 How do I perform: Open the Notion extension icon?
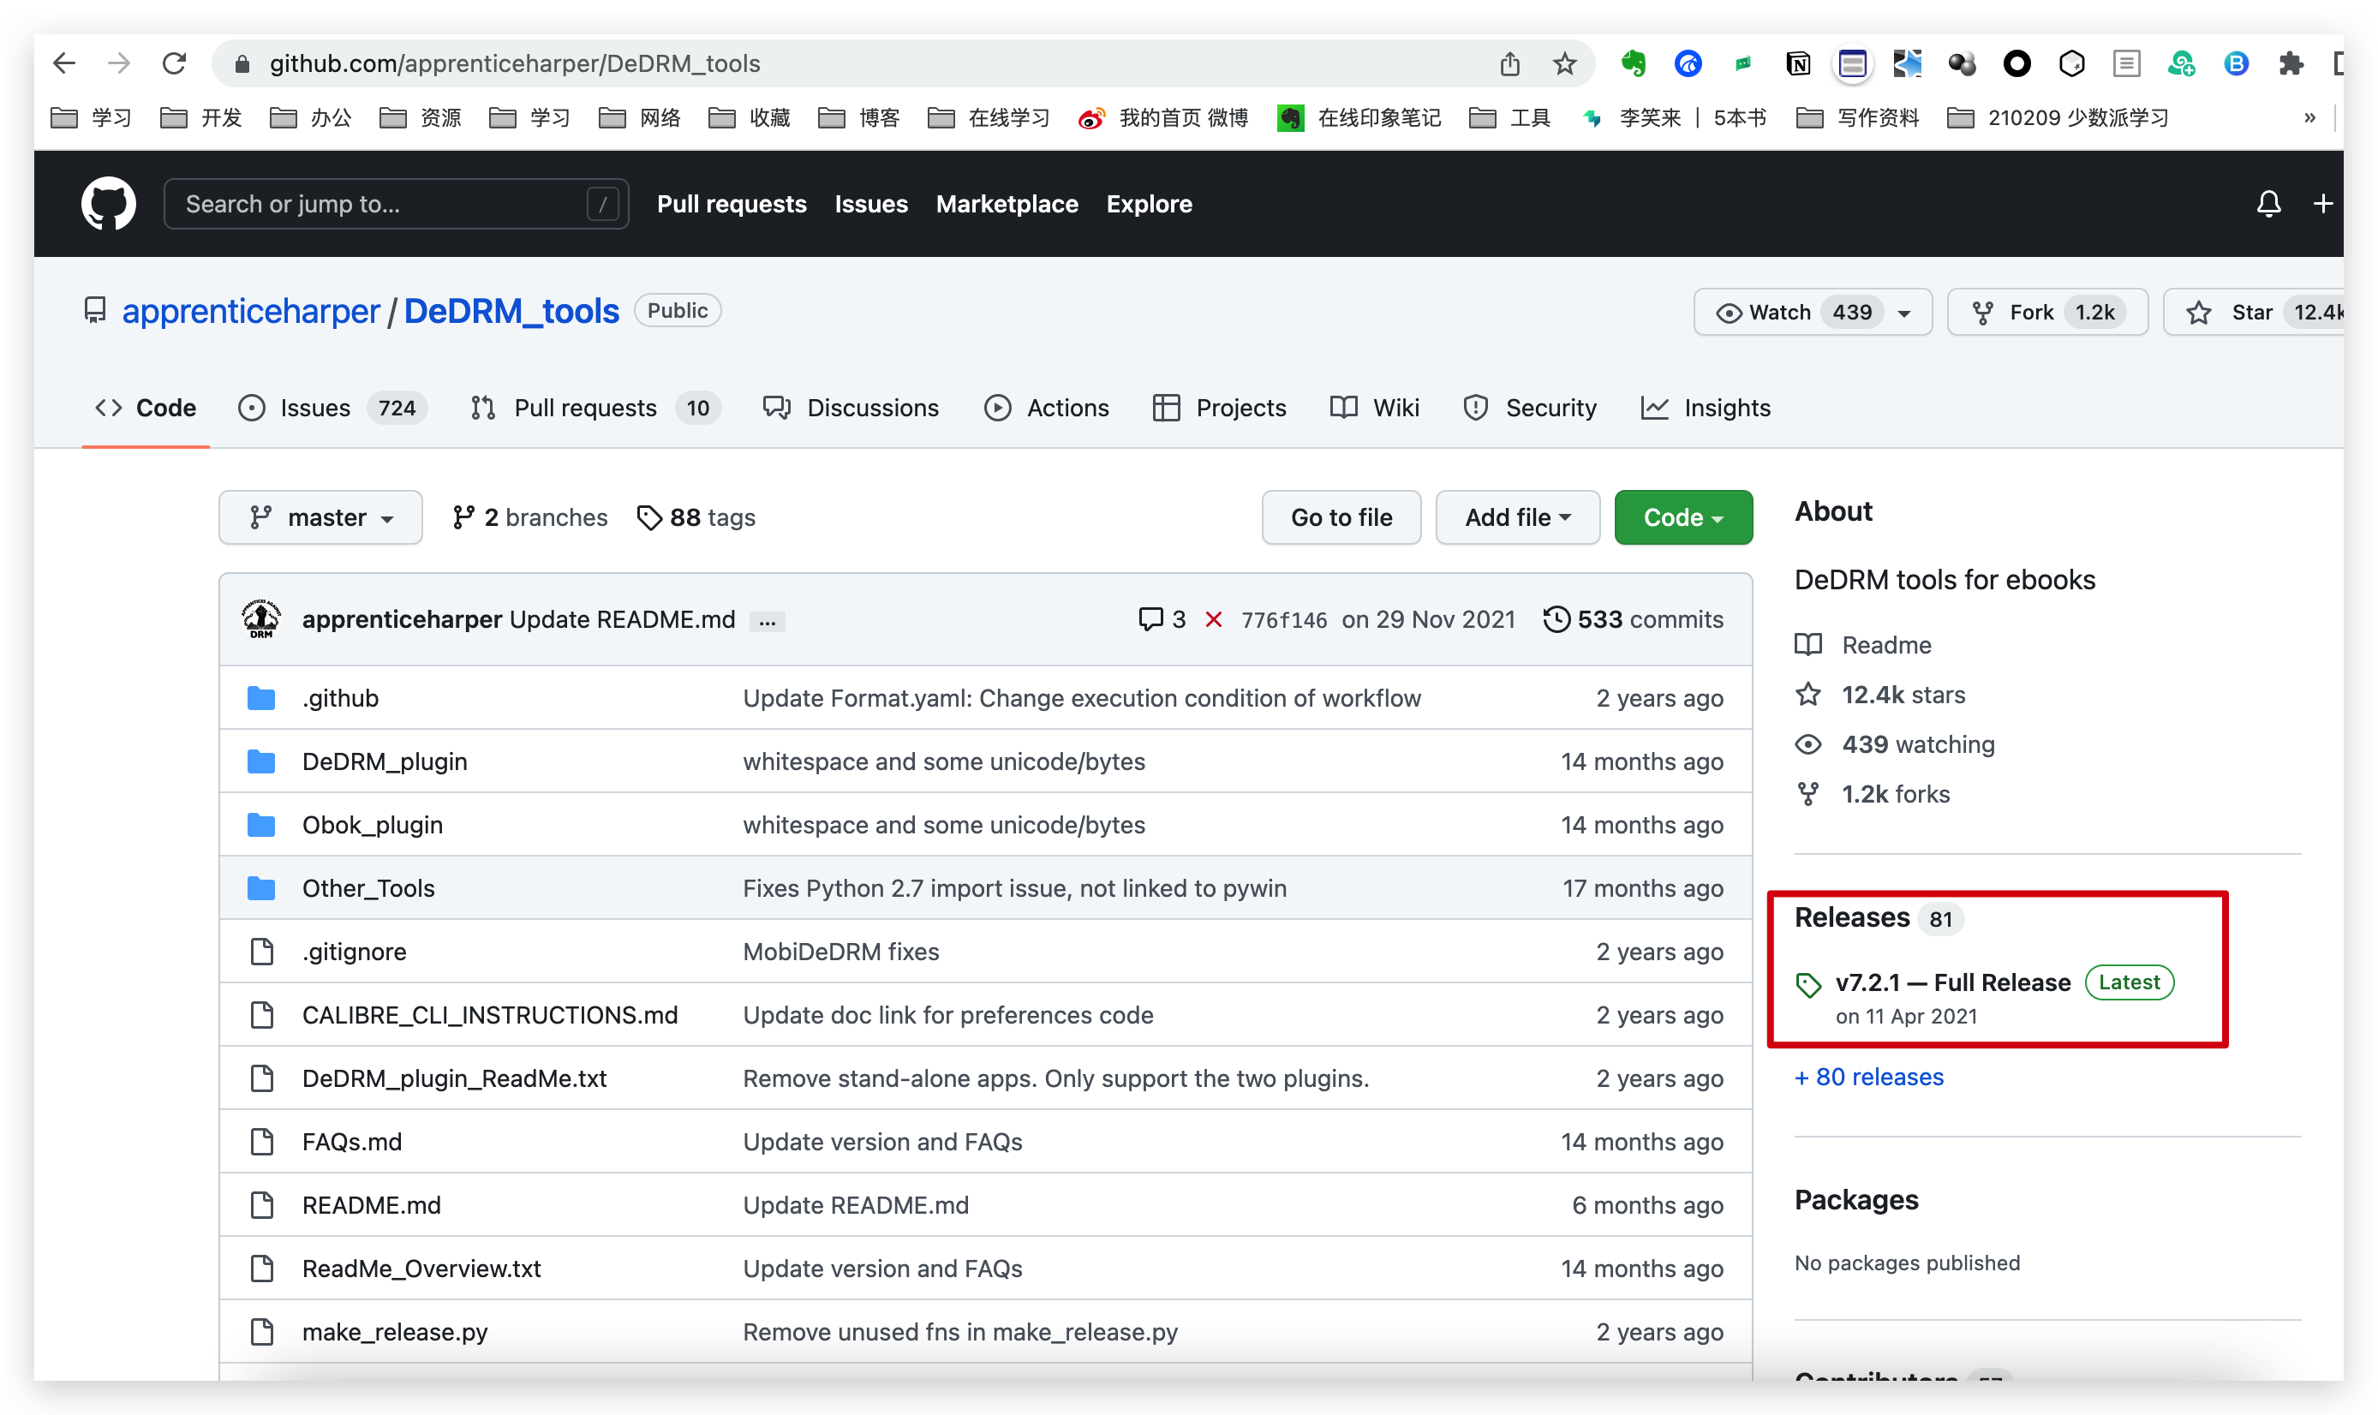pos(1797,63)
